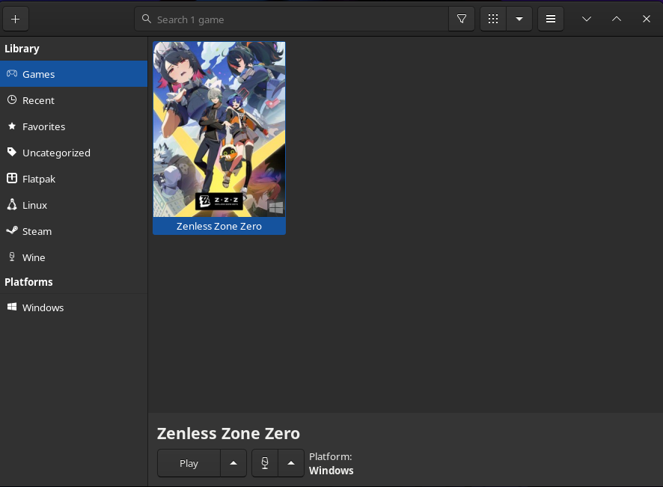This screenshot has width=663, height=487.
Task: Click the Wine launcher icon near Play
Action: pos(264,463)
